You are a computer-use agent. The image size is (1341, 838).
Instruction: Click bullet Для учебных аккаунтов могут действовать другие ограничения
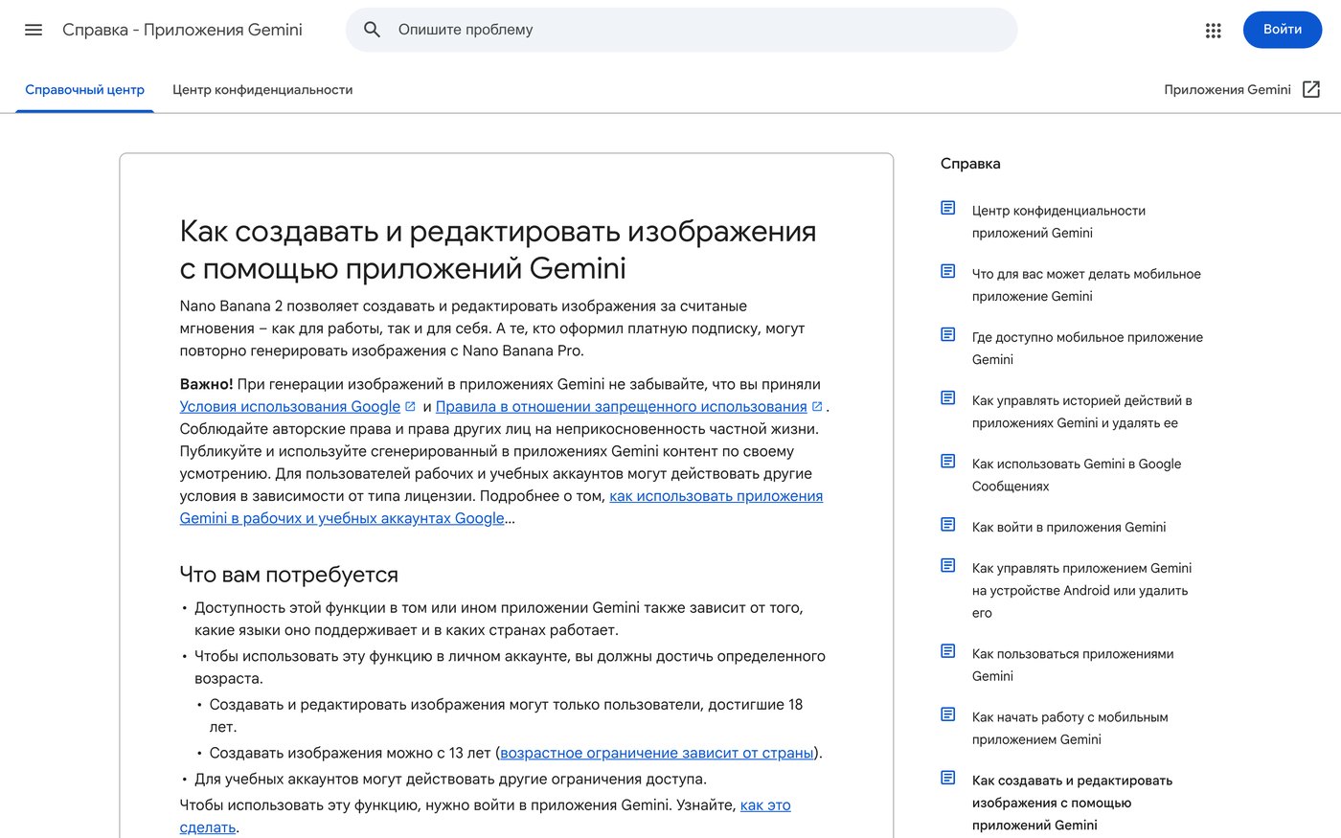pyautogui.click(x=450, y=779)
